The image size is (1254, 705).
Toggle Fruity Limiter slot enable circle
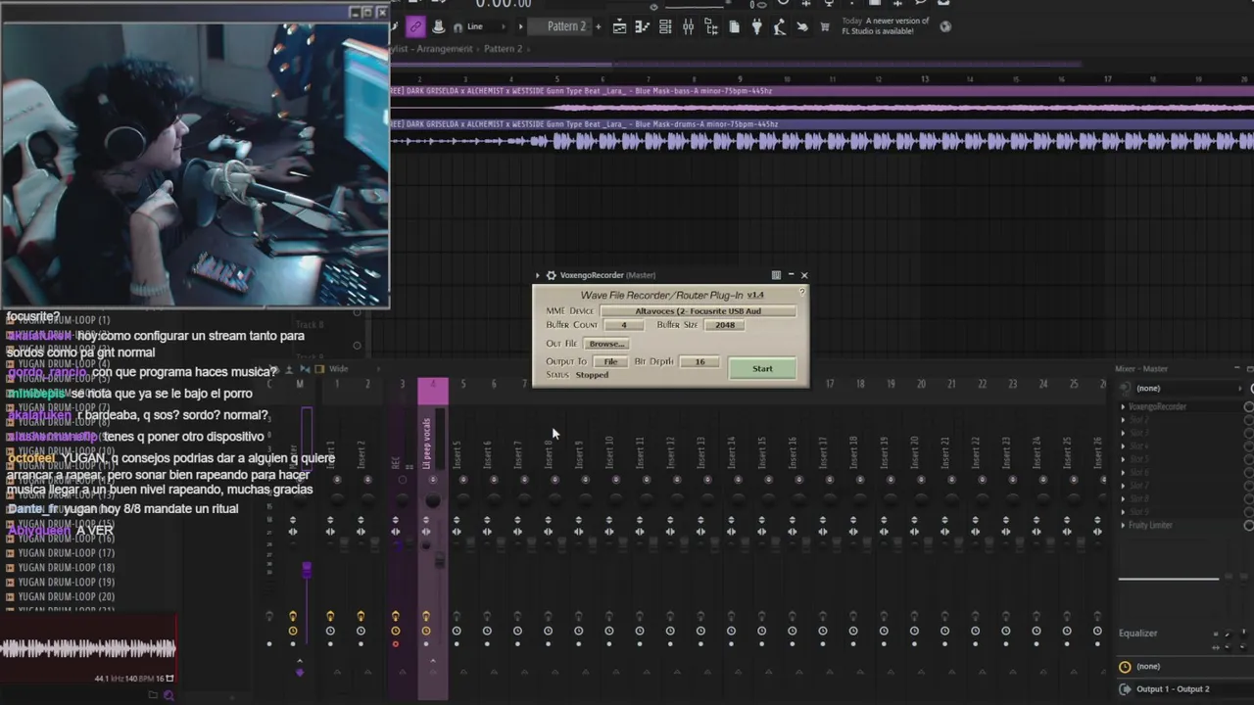[1248, 526]
